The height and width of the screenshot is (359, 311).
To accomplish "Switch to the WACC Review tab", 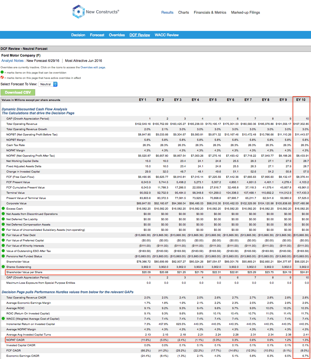I will pos(167,35).
